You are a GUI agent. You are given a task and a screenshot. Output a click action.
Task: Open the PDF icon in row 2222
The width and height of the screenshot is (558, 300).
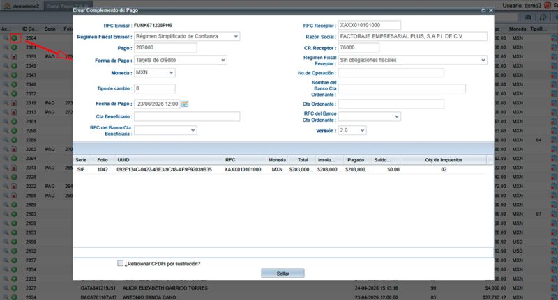(x=14, y=186)
